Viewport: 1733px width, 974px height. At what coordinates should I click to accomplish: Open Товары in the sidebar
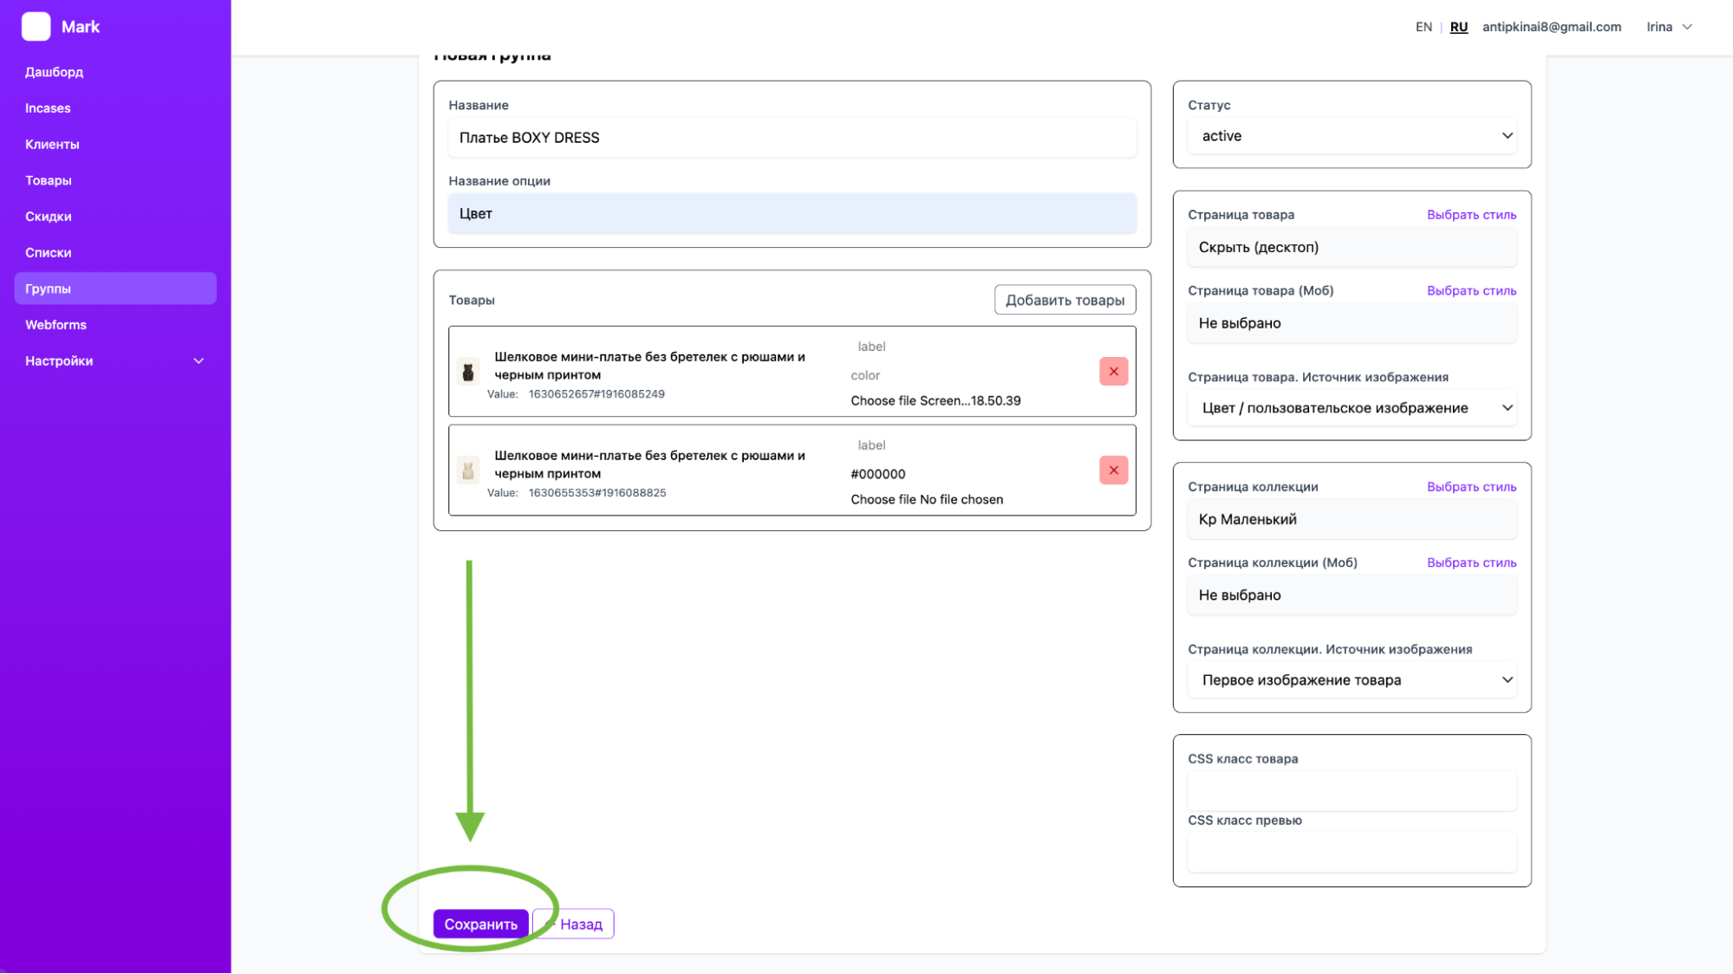49,180
